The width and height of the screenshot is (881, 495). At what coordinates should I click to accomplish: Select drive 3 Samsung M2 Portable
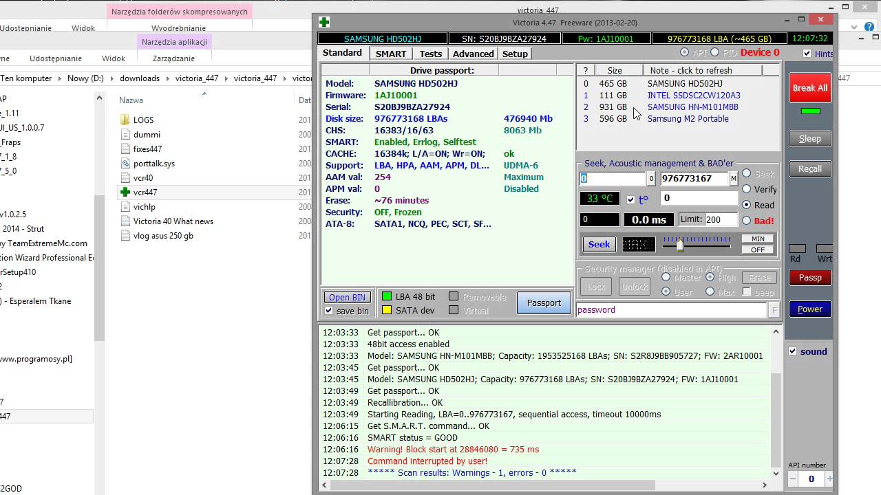[x=678, y=119]
